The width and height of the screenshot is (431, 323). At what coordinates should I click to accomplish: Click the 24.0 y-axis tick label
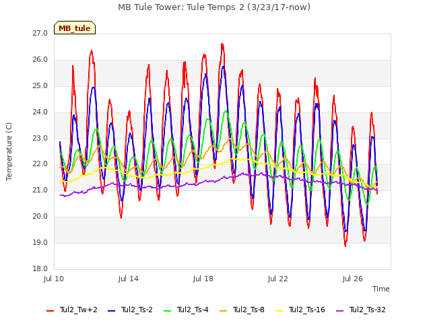40,112
